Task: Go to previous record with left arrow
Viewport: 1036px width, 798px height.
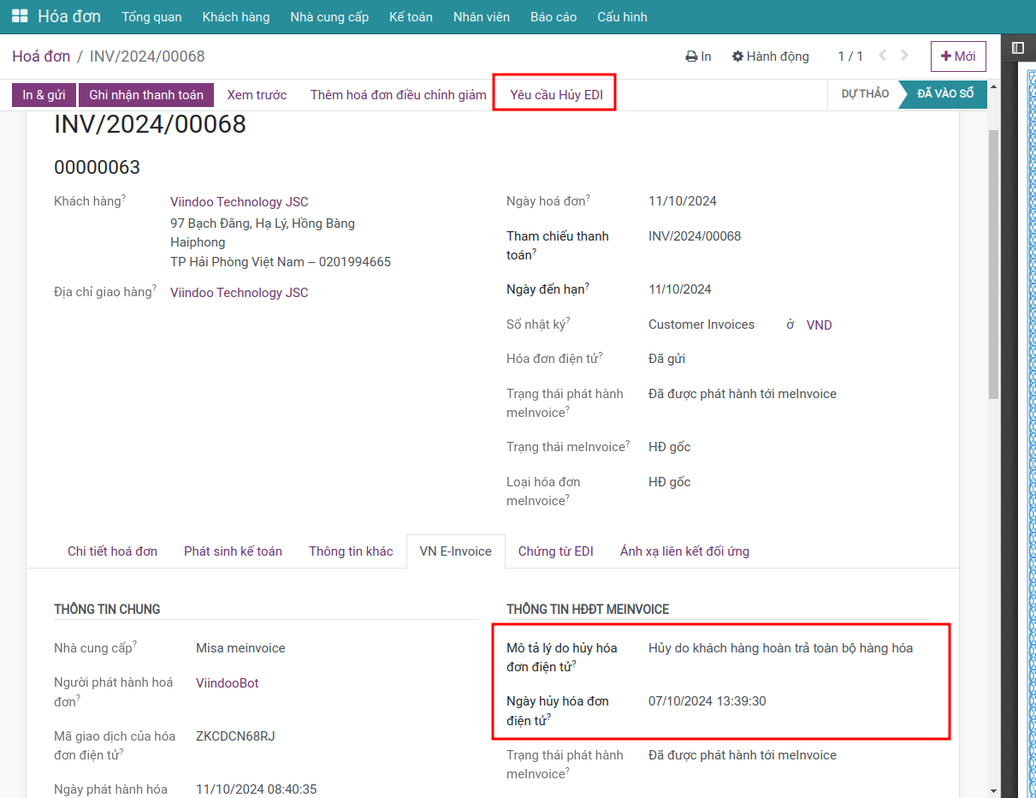Action: click(883, 56)
